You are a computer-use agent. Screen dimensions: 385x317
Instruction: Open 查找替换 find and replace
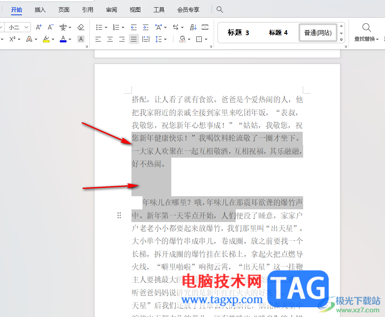pos(366,32)
